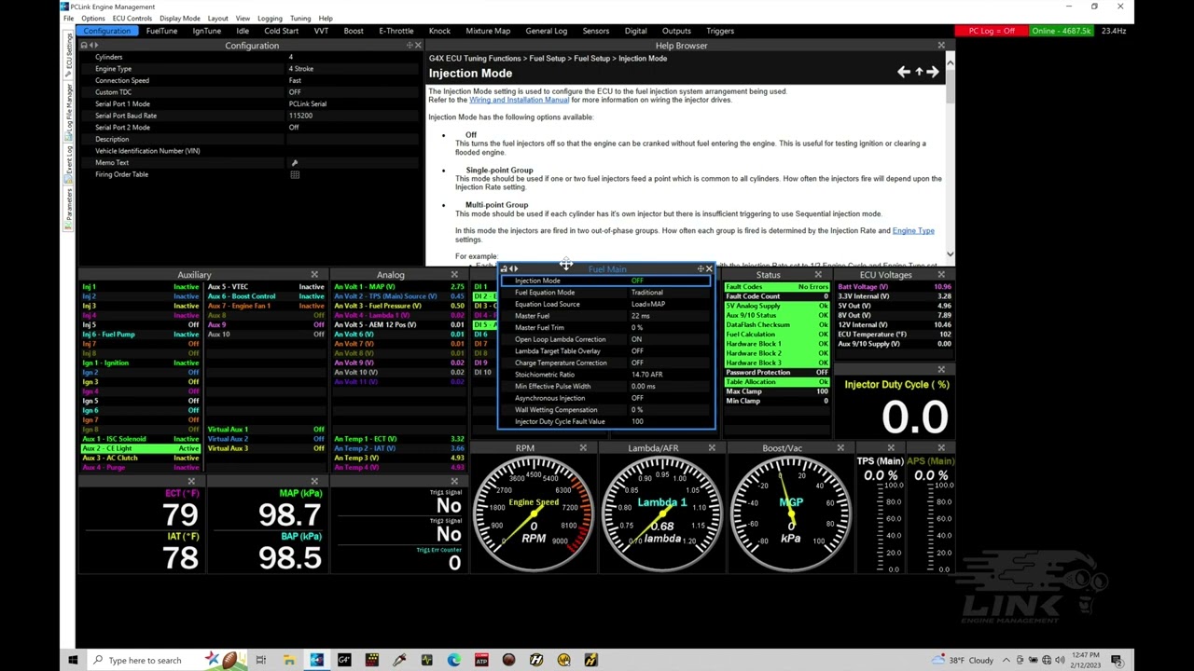Open the ATP app on the taskbar
This screenshot has width=1194, height=671.
pos(481,660)
